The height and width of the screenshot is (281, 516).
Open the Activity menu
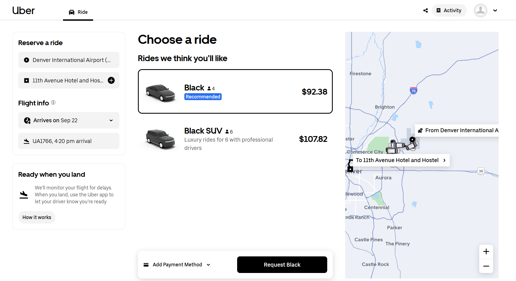click(449, 11)
